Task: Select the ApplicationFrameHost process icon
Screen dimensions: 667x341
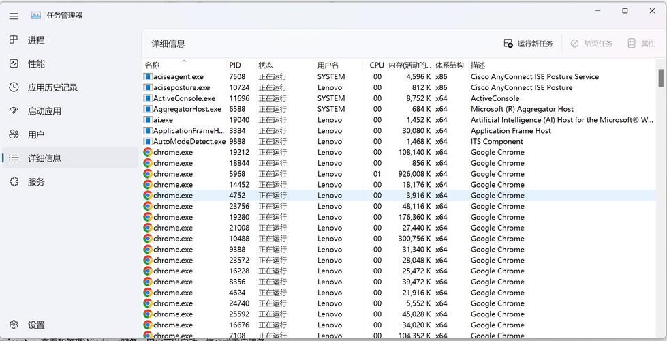Action: [148, 131]
